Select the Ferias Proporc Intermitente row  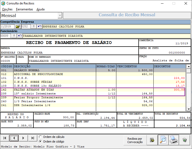[93, 98]
